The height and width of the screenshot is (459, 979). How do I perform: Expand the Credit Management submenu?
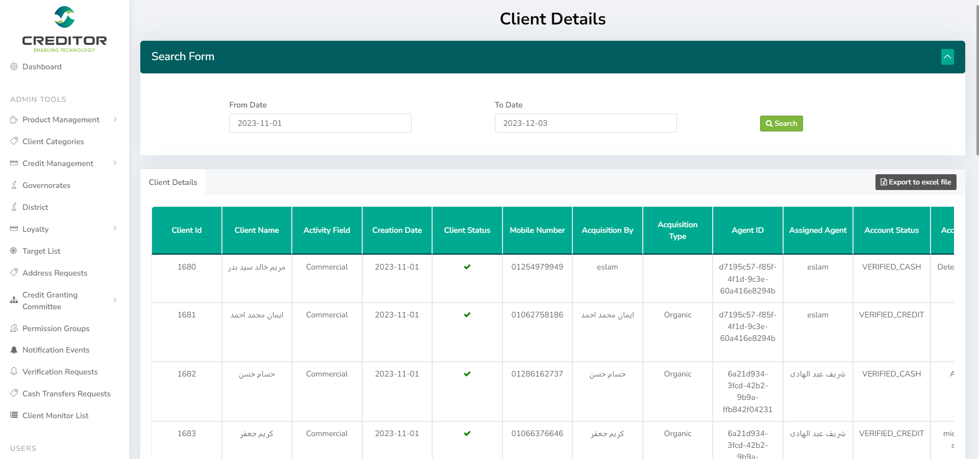(x=115, y=163)
